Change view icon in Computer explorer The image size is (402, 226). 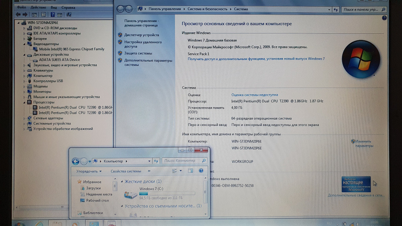(174, 171)
